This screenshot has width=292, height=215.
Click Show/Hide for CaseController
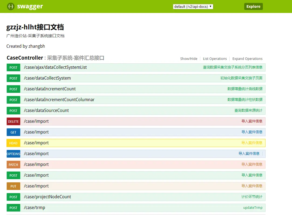pyautogui.click(x=189, y=59)
